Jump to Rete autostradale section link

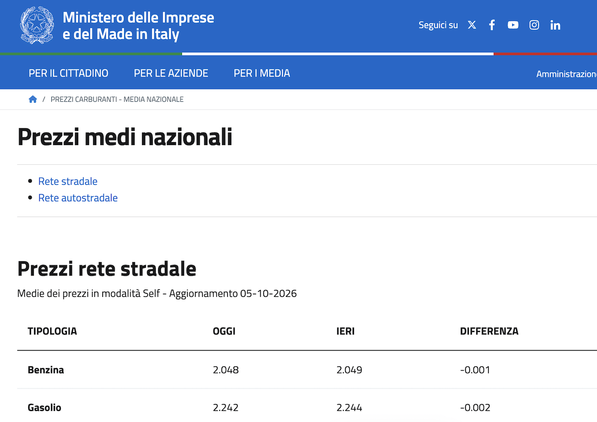pyautogui.click(x=78, y=198)
